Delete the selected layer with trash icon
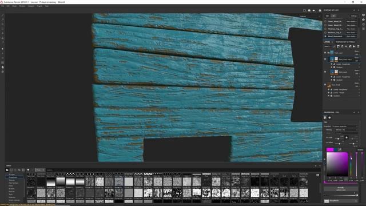Viewport: 366px width, 206px height. coord(359,46)
